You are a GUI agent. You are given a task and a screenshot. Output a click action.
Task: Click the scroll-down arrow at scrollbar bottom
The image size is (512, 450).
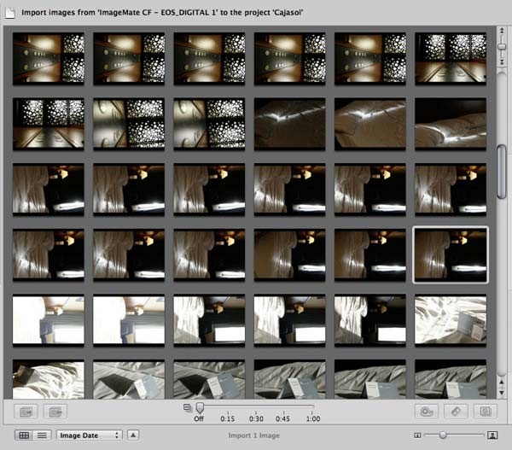point(502,393)
